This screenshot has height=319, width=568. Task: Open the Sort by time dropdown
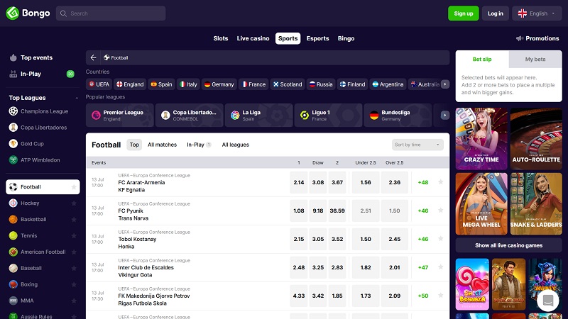coord(417,145)
